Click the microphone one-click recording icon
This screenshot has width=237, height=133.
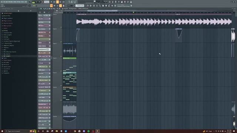click(x=116, y=2)
